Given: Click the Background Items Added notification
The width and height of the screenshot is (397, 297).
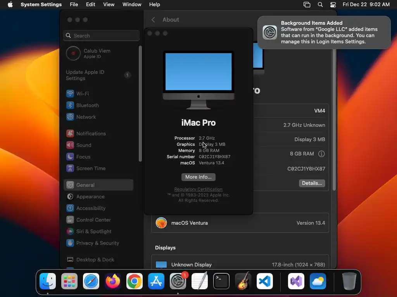Looking at the screenshot, I should pyautogui.click(x=324, y=32).
